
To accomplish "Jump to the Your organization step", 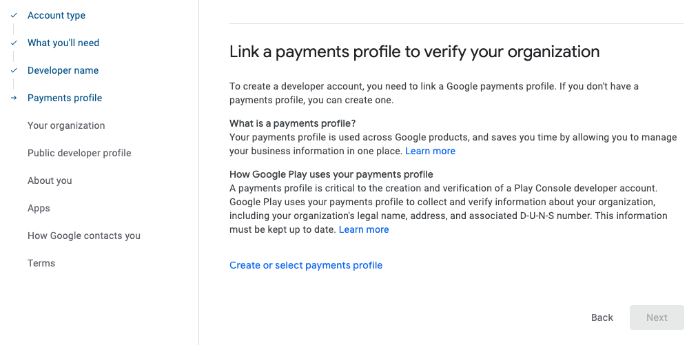I will pos(66,125).
